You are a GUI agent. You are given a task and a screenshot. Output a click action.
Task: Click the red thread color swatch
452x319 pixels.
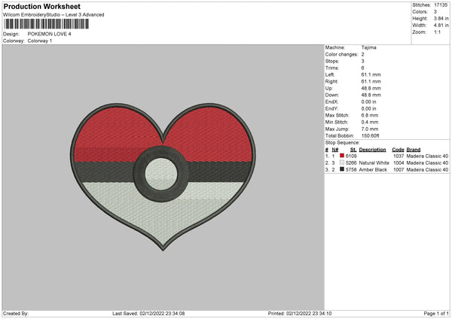342,156
